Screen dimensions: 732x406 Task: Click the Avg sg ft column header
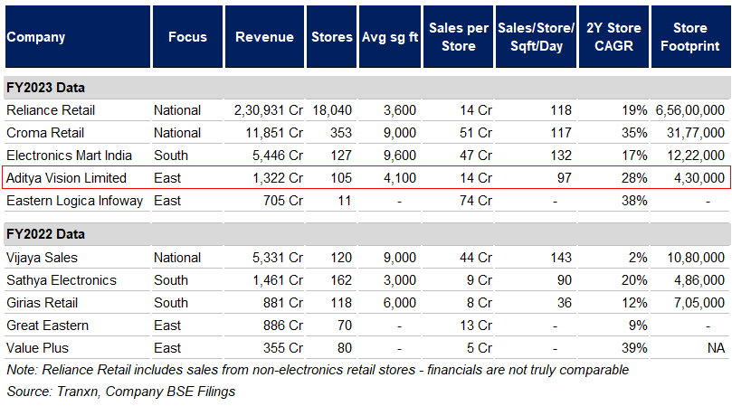[x=390, y=37]
